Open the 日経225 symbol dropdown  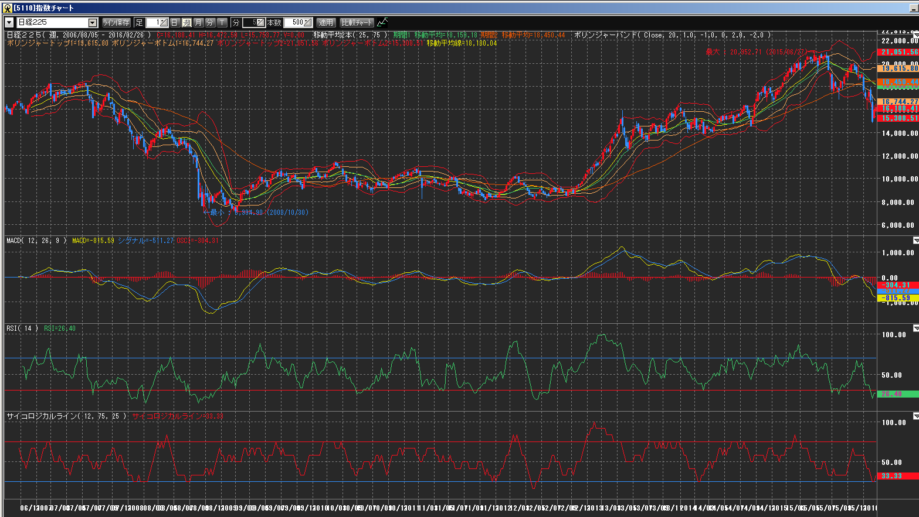pyautogui.click(x=92, y=22)
